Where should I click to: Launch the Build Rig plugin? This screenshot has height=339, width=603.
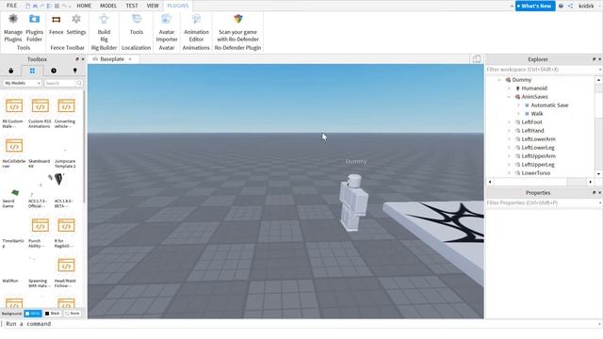click(x=104, y=27)
